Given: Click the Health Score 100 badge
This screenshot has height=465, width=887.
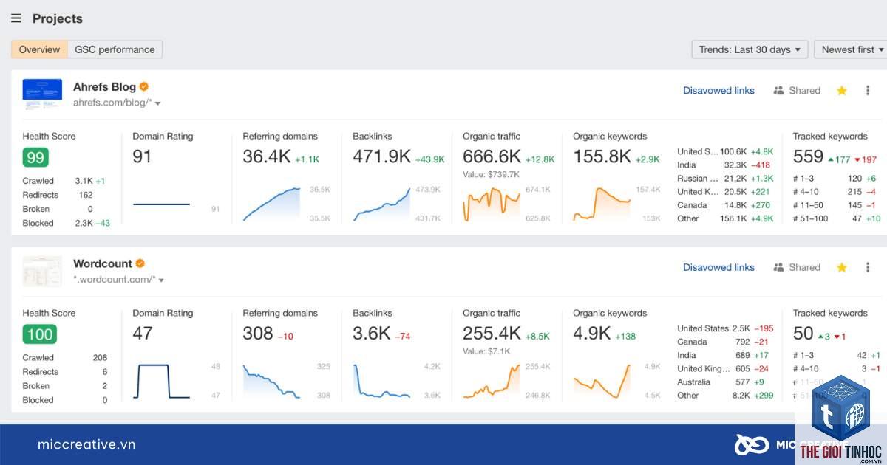Looking at the screenshot, I should [40, 334].
